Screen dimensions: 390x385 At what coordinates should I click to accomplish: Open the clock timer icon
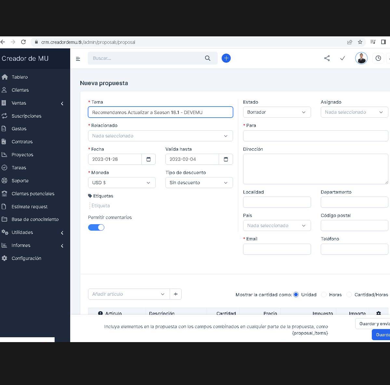[378, 58]
